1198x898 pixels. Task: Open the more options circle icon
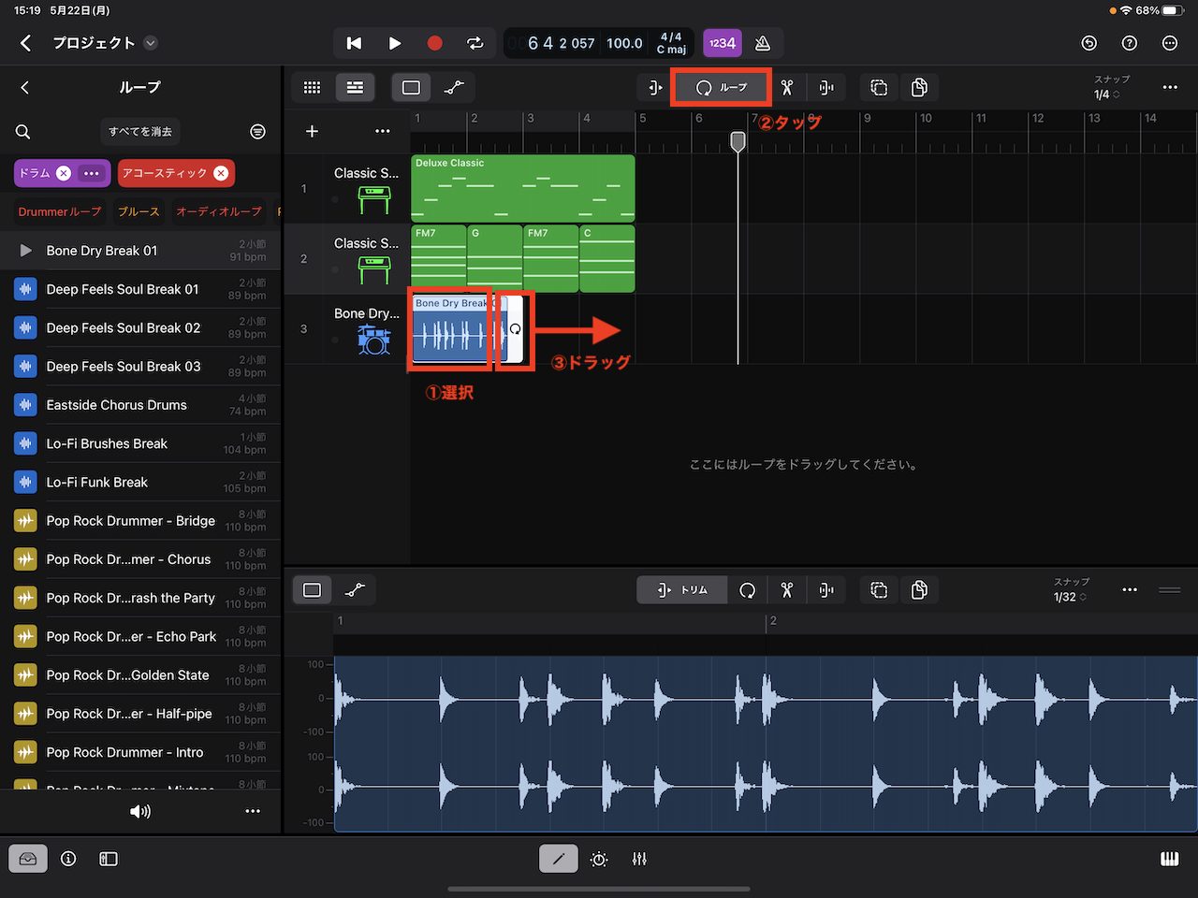click(x=1170, y=43)
